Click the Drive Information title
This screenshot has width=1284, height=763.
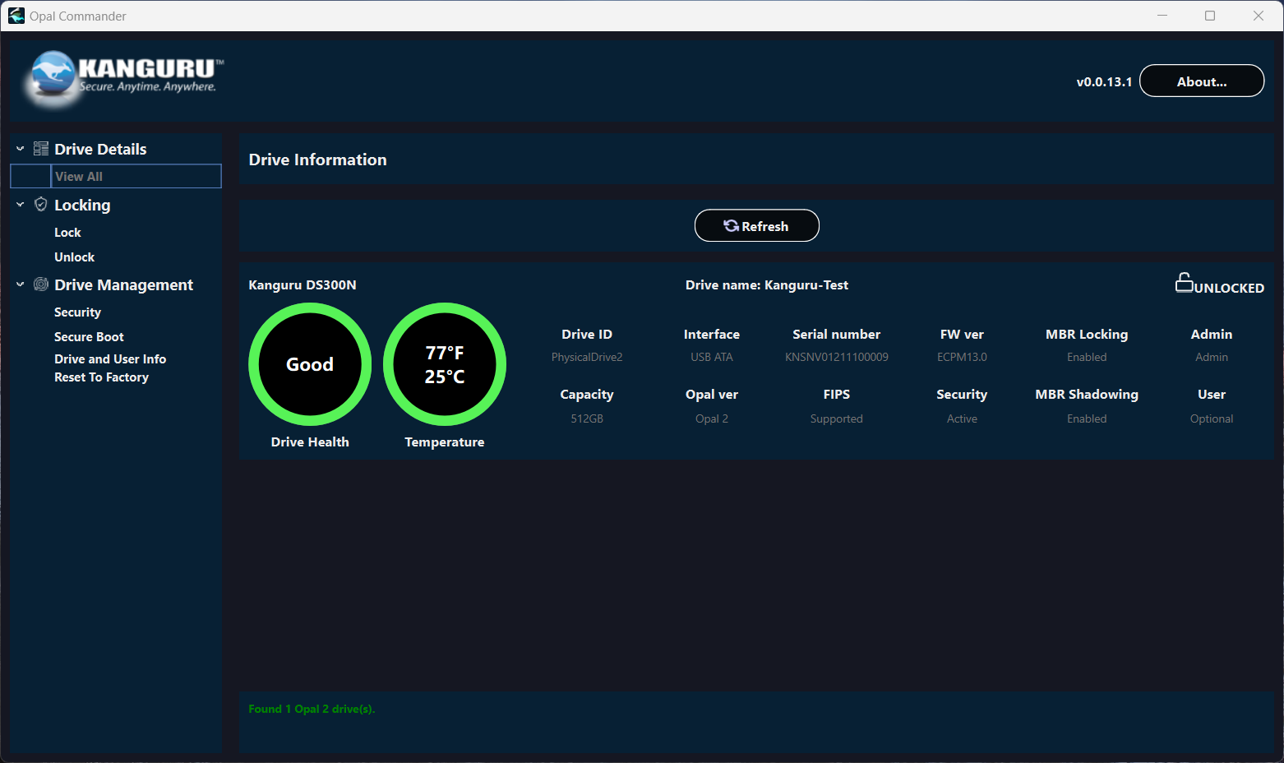coord(317,160)
